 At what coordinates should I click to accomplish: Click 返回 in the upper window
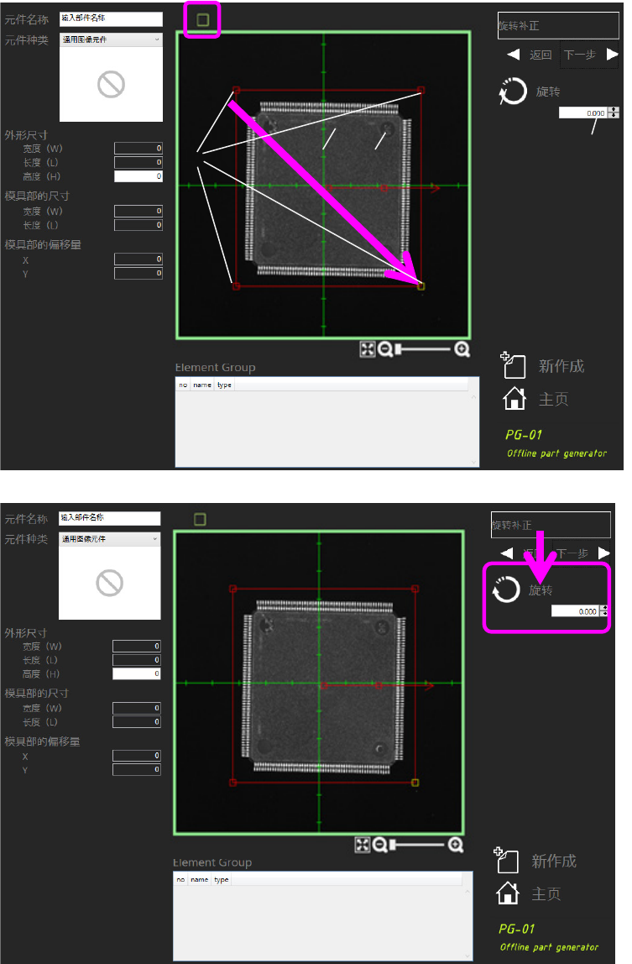click(541, 55)
